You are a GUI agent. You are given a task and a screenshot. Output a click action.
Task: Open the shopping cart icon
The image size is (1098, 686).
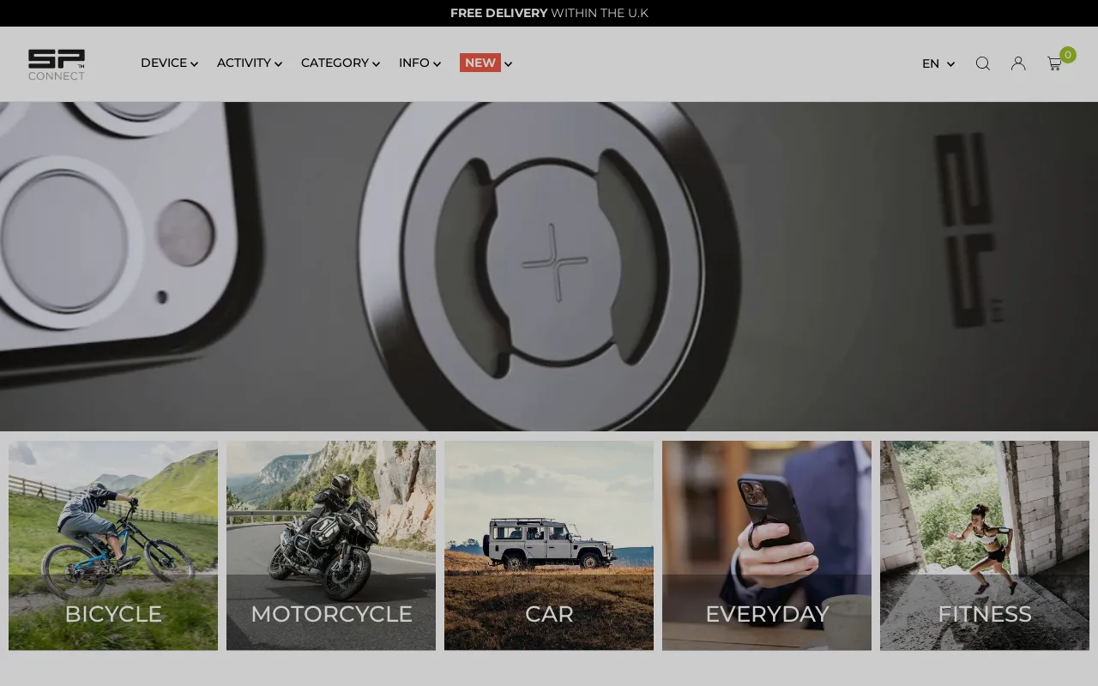1054,64
